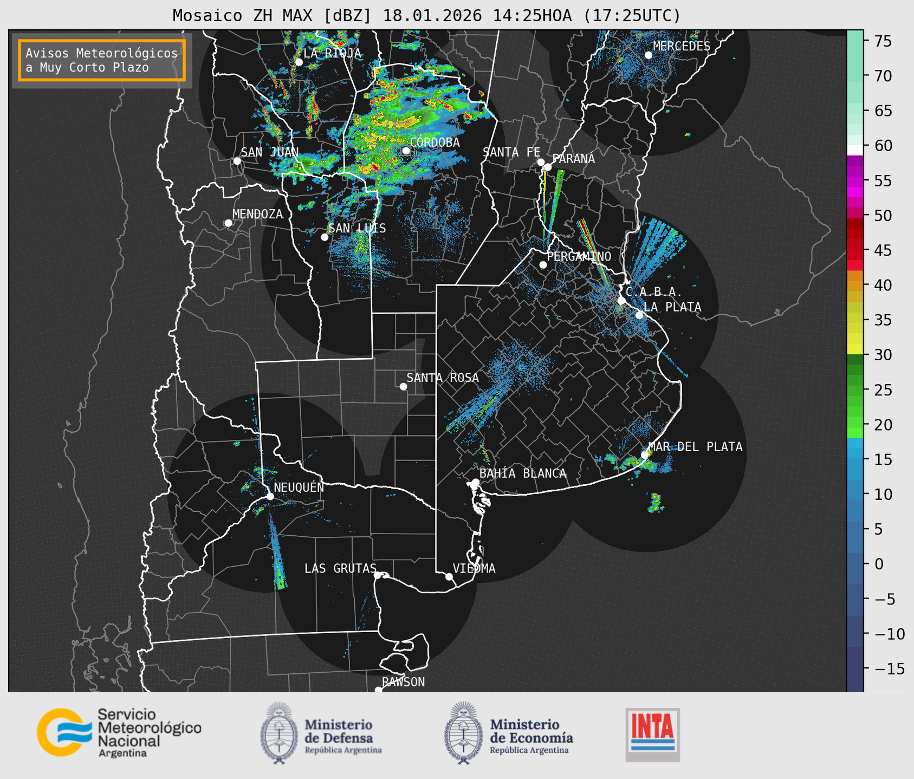This screenshot has height=779, width=914.
Task: Click the MAR DEL PLATA label
Action: pos(695,447)
